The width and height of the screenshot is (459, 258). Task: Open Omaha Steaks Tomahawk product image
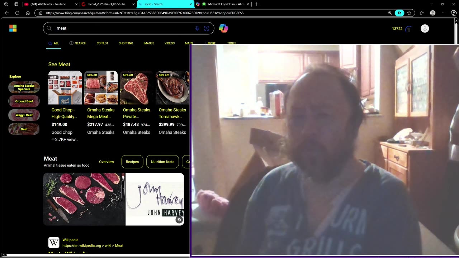(172, 88)
